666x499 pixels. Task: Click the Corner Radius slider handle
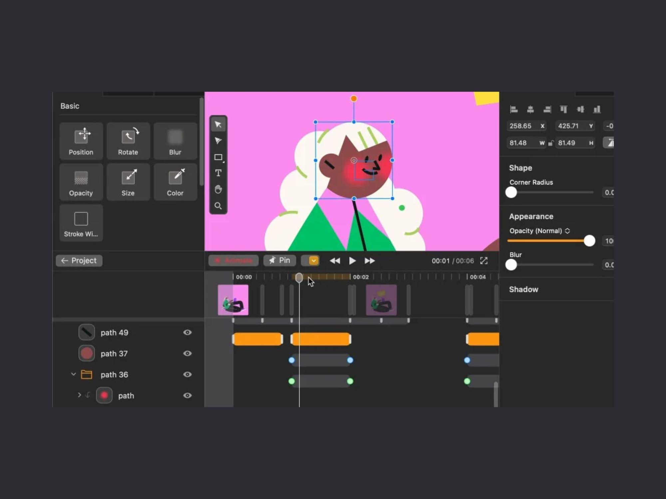tap(511, 192)
